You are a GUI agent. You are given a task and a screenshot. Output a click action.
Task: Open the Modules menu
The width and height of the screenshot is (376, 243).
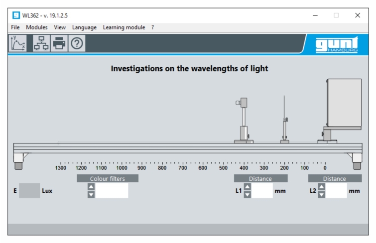click(x=37, y=27)
